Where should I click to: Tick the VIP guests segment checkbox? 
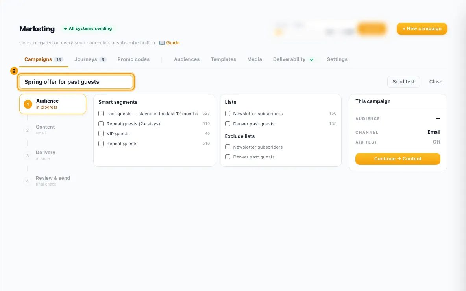[101, 134]
